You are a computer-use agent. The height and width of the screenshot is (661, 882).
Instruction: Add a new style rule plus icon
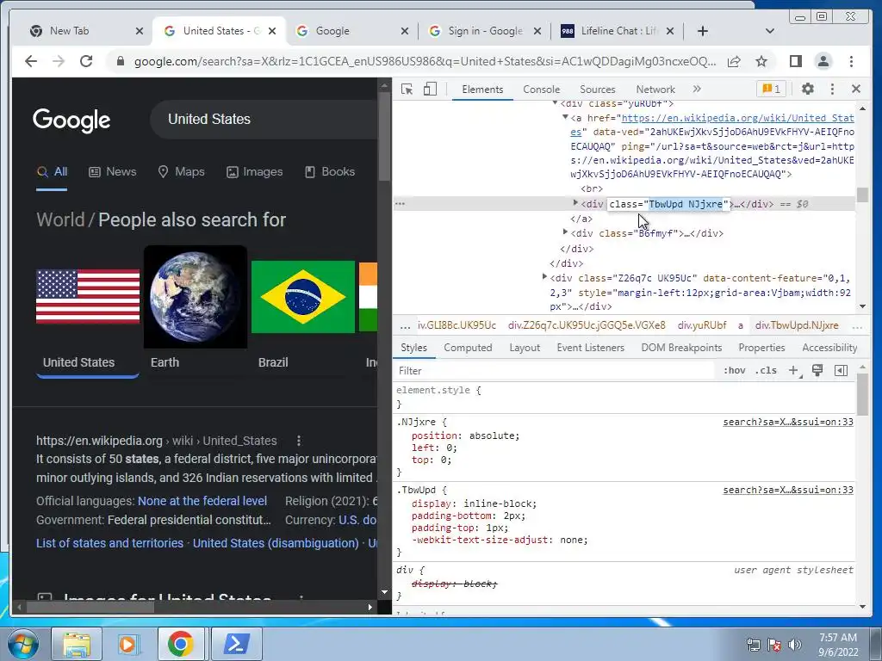click(793, 370)
